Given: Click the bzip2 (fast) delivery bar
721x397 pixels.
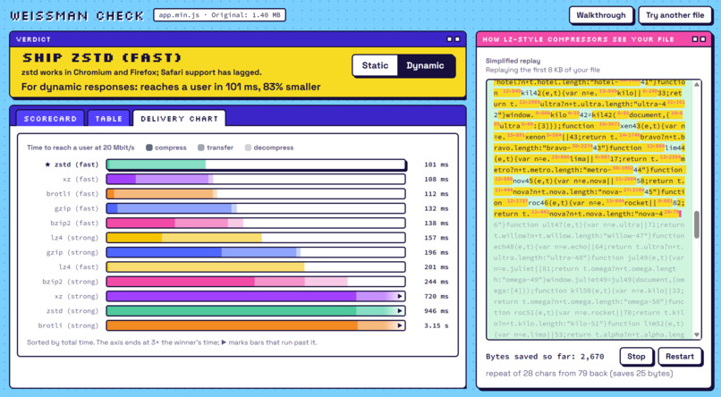Looking at the screenshot, I should pos(256,223).
